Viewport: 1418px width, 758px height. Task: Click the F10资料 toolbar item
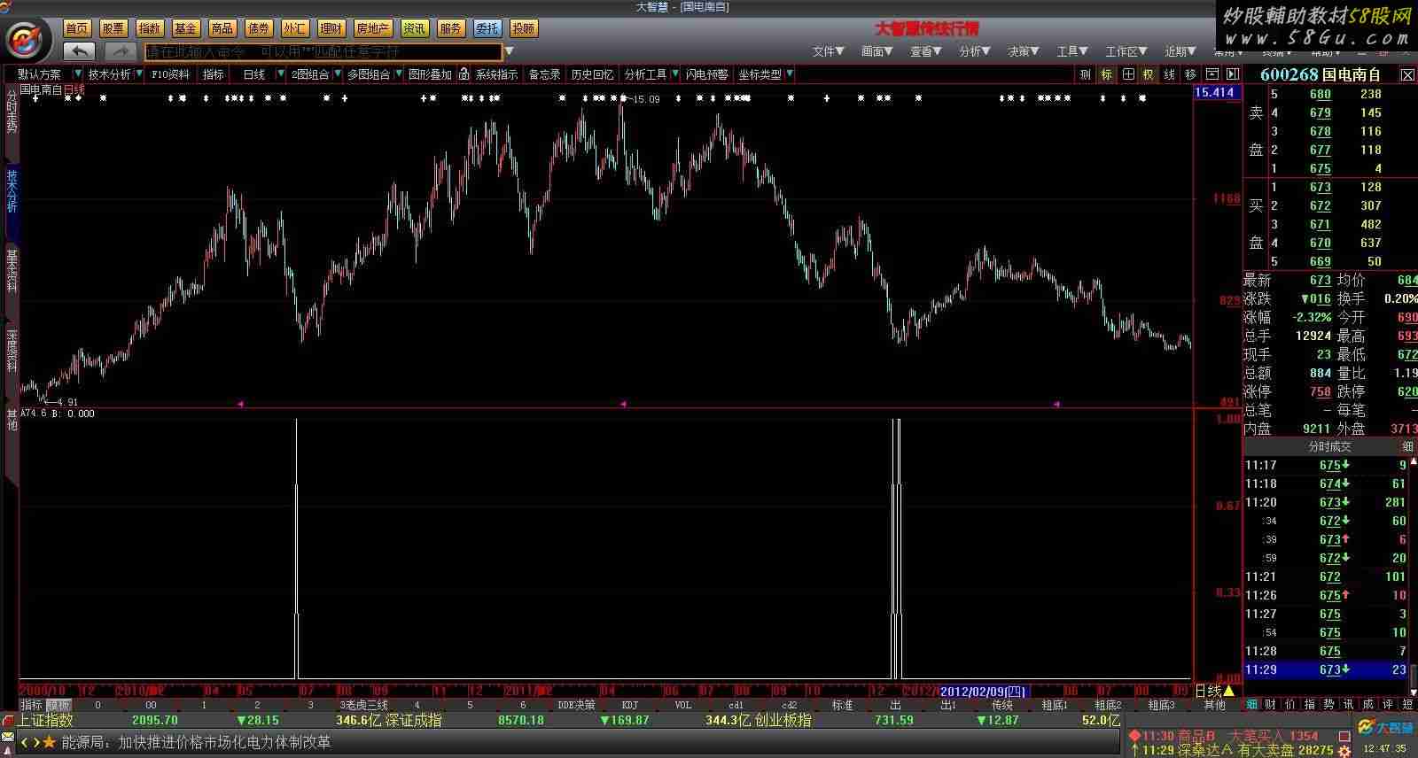[170, 74]
